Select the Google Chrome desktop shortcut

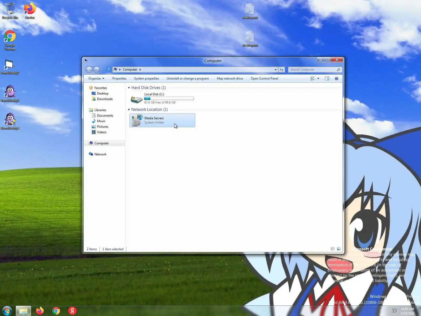point(10,40)
